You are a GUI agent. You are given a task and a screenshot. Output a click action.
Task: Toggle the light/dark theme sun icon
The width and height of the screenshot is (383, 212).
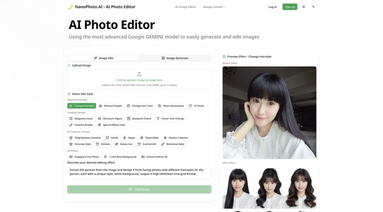point(304,7)
